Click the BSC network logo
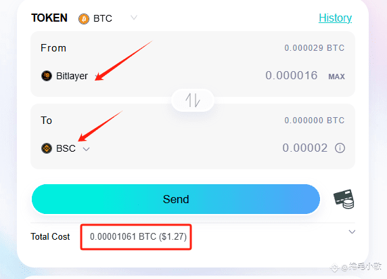Image resolution: width=387 pixels, height=279 pixels. click(47, 148)
